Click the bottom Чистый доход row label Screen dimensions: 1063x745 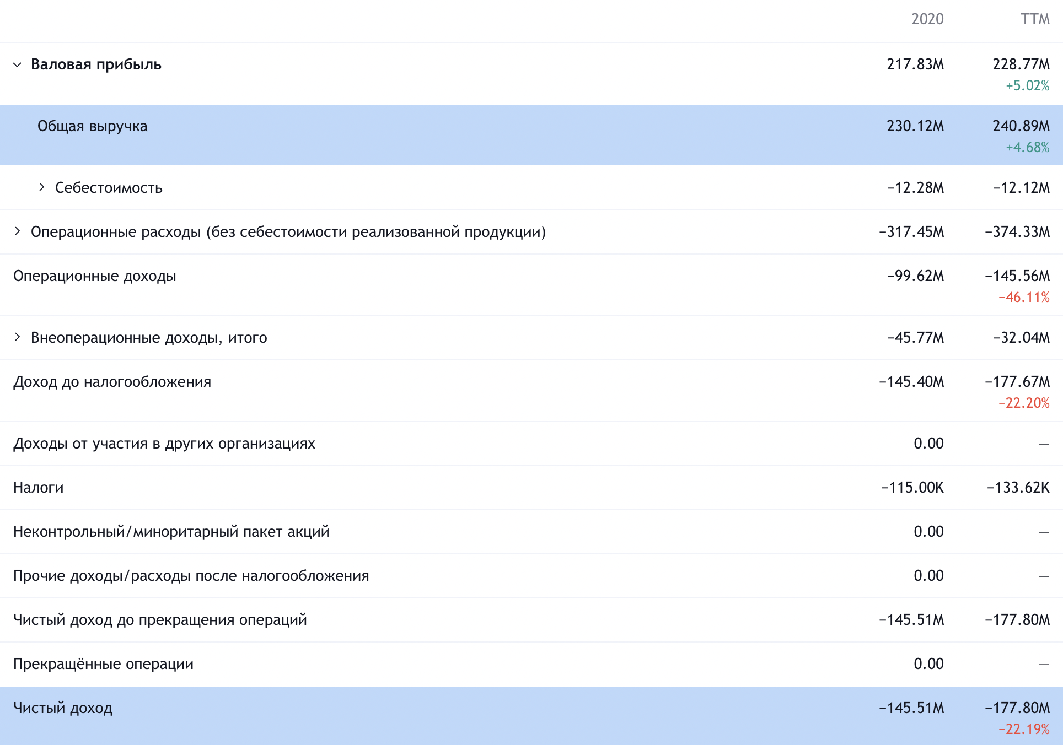[x=63, y=708]
